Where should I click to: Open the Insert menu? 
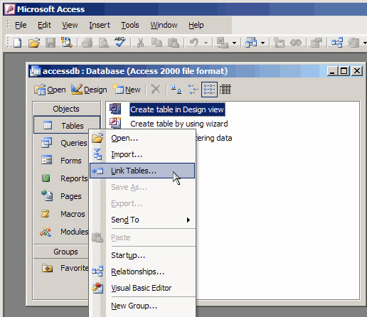pos(100,25)
